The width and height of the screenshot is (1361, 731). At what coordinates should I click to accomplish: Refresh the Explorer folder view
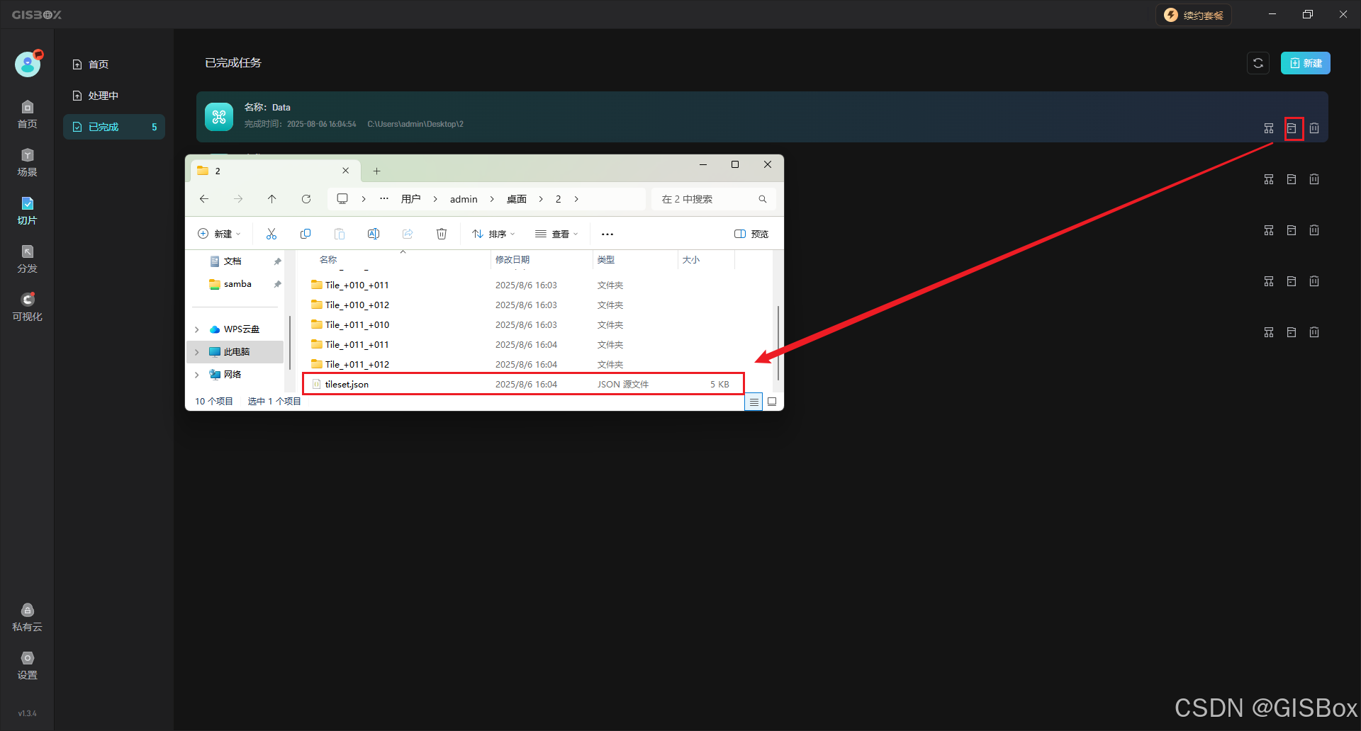point(306,199)
